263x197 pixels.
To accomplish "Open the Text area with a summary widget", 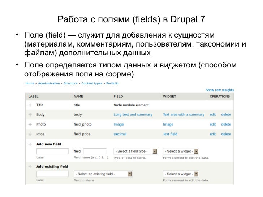I will coord(184,115).
